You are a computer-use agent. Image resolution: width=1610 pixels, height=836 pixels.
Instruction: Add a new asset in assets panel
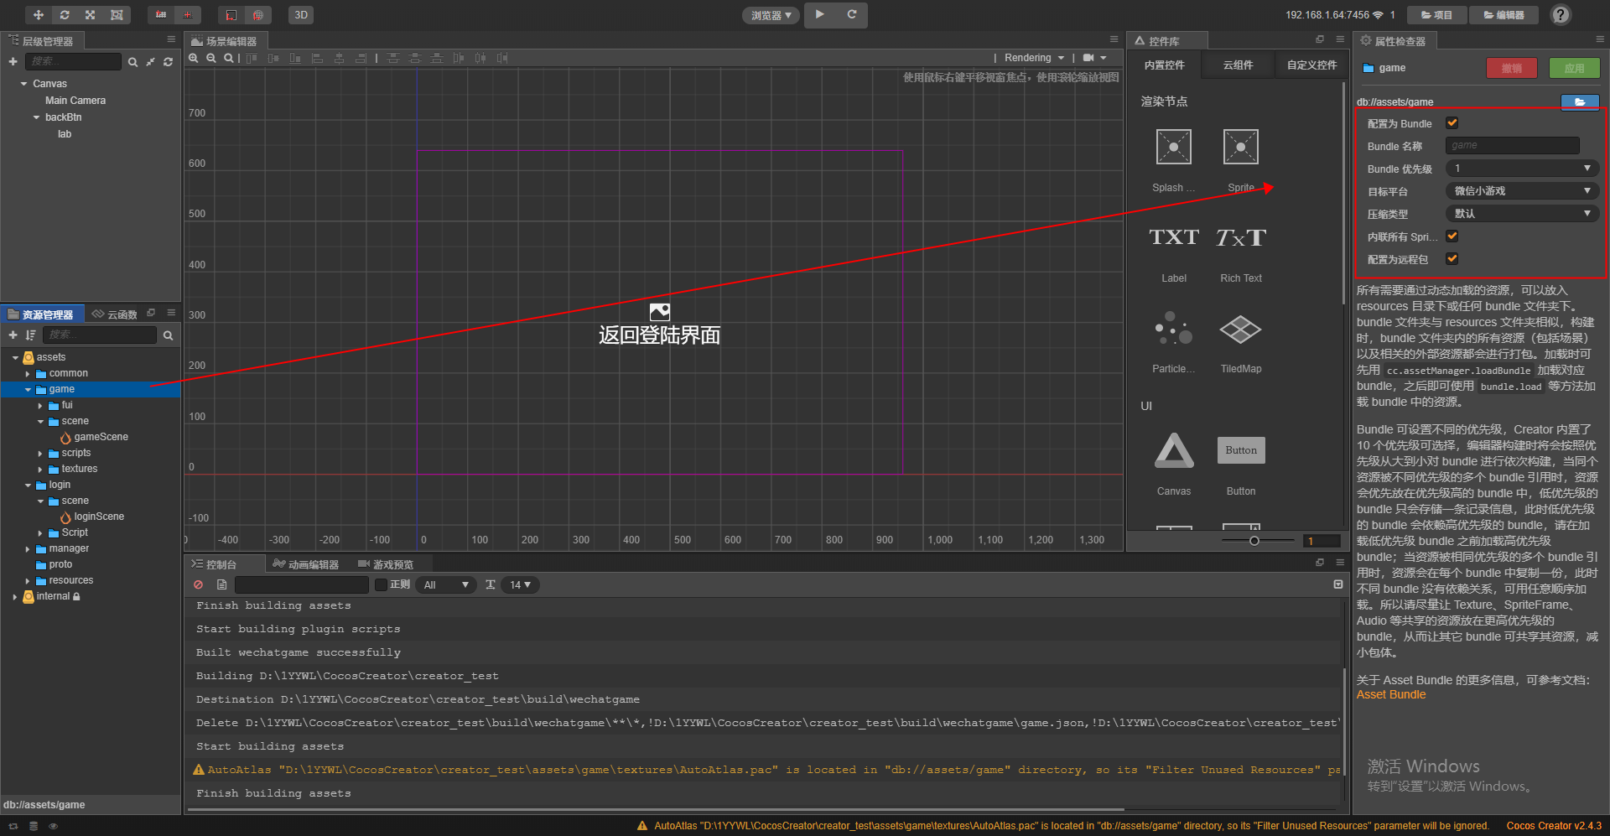pos(13,335)
